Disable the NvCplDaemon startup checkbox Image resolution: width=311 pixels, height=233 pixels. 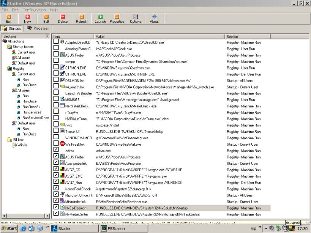click(56, 208)
